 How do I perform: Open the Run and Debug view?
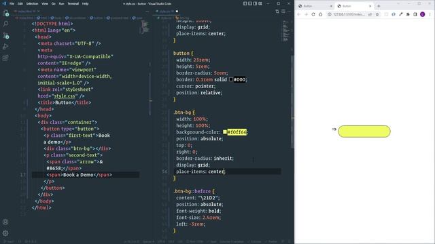(x=5, y=47)
